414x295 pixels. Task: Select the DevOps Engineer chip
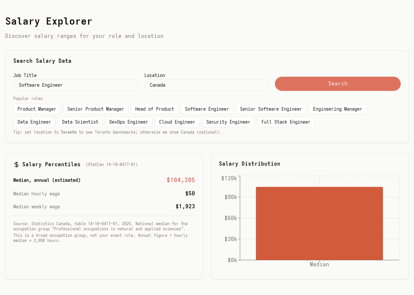pos(129,122)
